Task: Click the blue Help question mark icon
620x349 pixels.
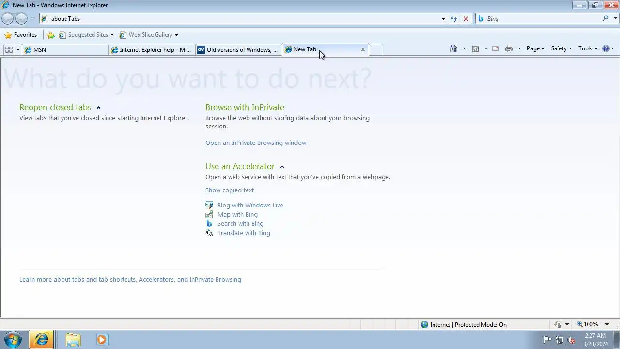Action: (x=605, y=48)
